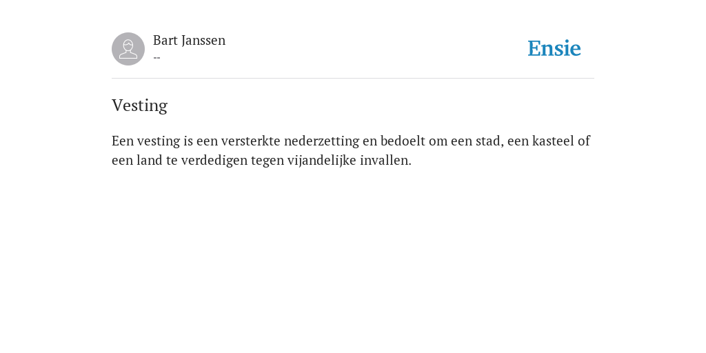Screen dimensions: 706x353
Task: Click the word 'invallen.' ending the paragraph
Action: pyautogui.click(x=385, y=160)
